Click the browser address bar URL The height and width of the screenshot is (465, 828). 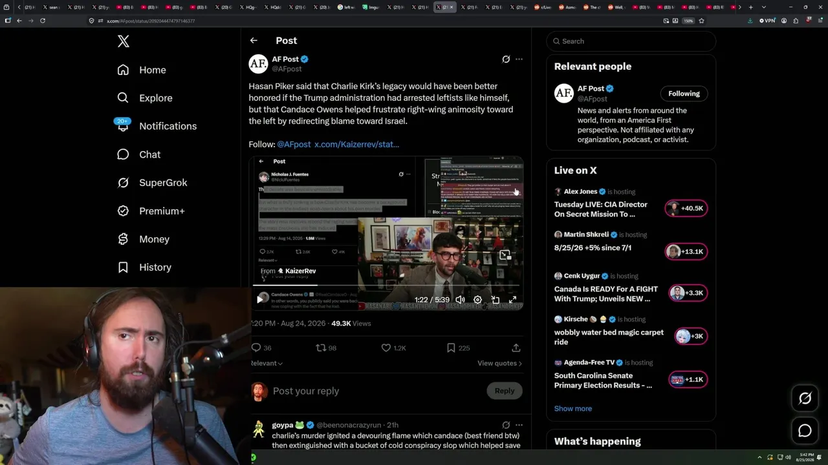point(151,21)
